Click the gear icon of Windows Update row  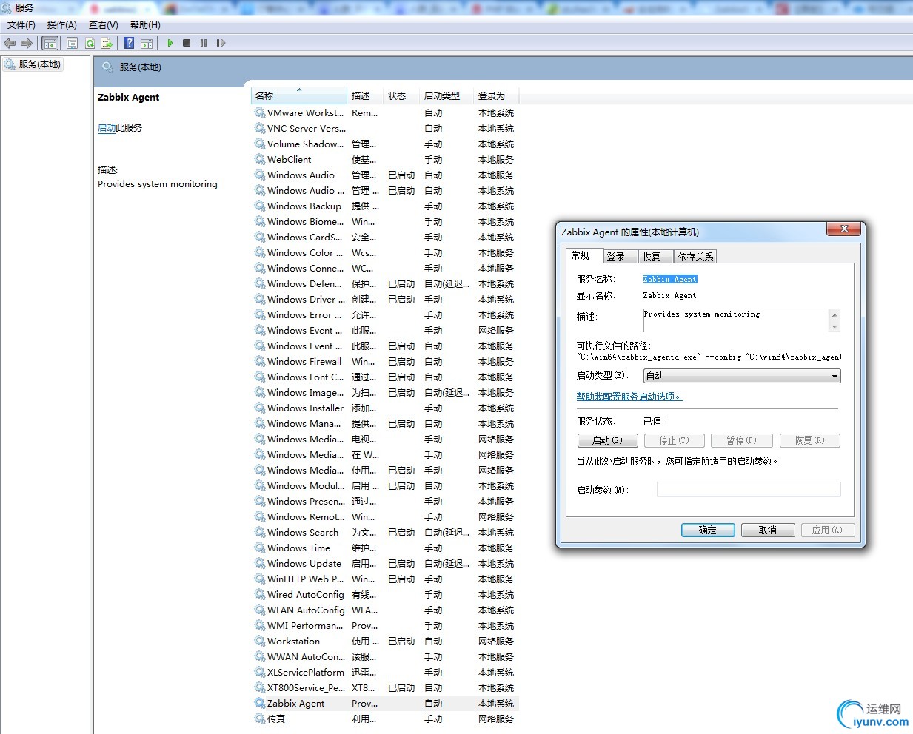tap(259, 563)
